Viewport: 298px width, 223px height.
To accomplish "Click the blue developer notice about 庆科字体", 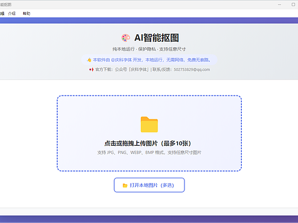I will [149, 60].
